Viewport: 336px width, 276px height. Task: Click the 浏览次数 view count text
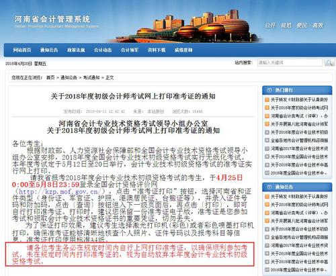[187, 111]
